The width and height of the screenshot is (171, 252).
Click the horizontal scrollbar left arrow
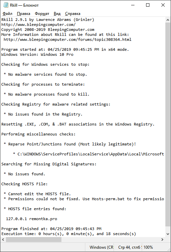(3, 239)
